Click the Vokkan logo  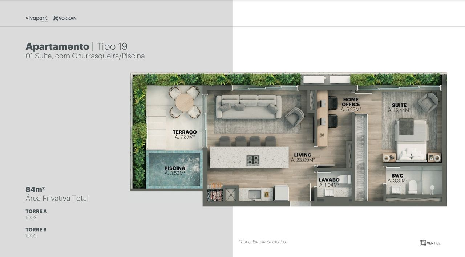[65, 18]
